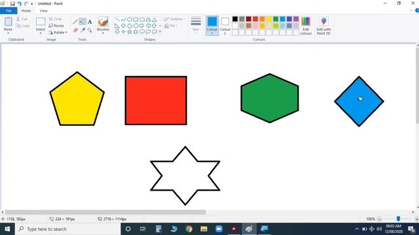Click the Crop button

point(55,19)
